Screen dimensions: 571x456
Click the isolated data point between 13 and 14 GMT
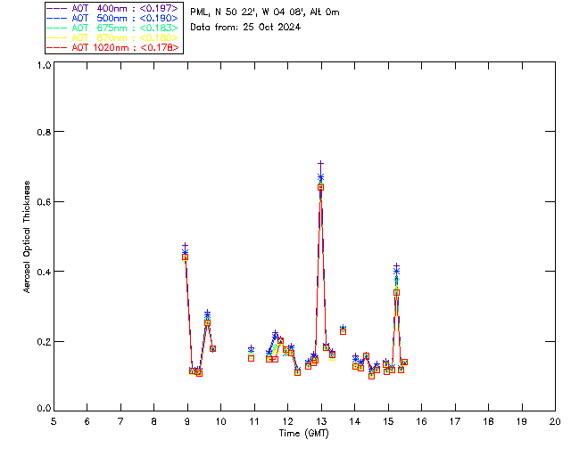click(343, 330)
